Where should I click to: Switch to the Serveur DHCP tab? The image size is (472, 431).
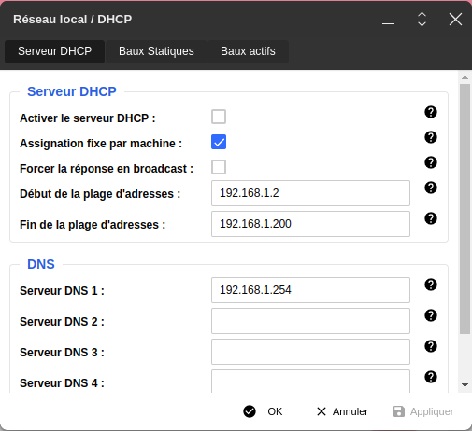(x=54, y=51)
